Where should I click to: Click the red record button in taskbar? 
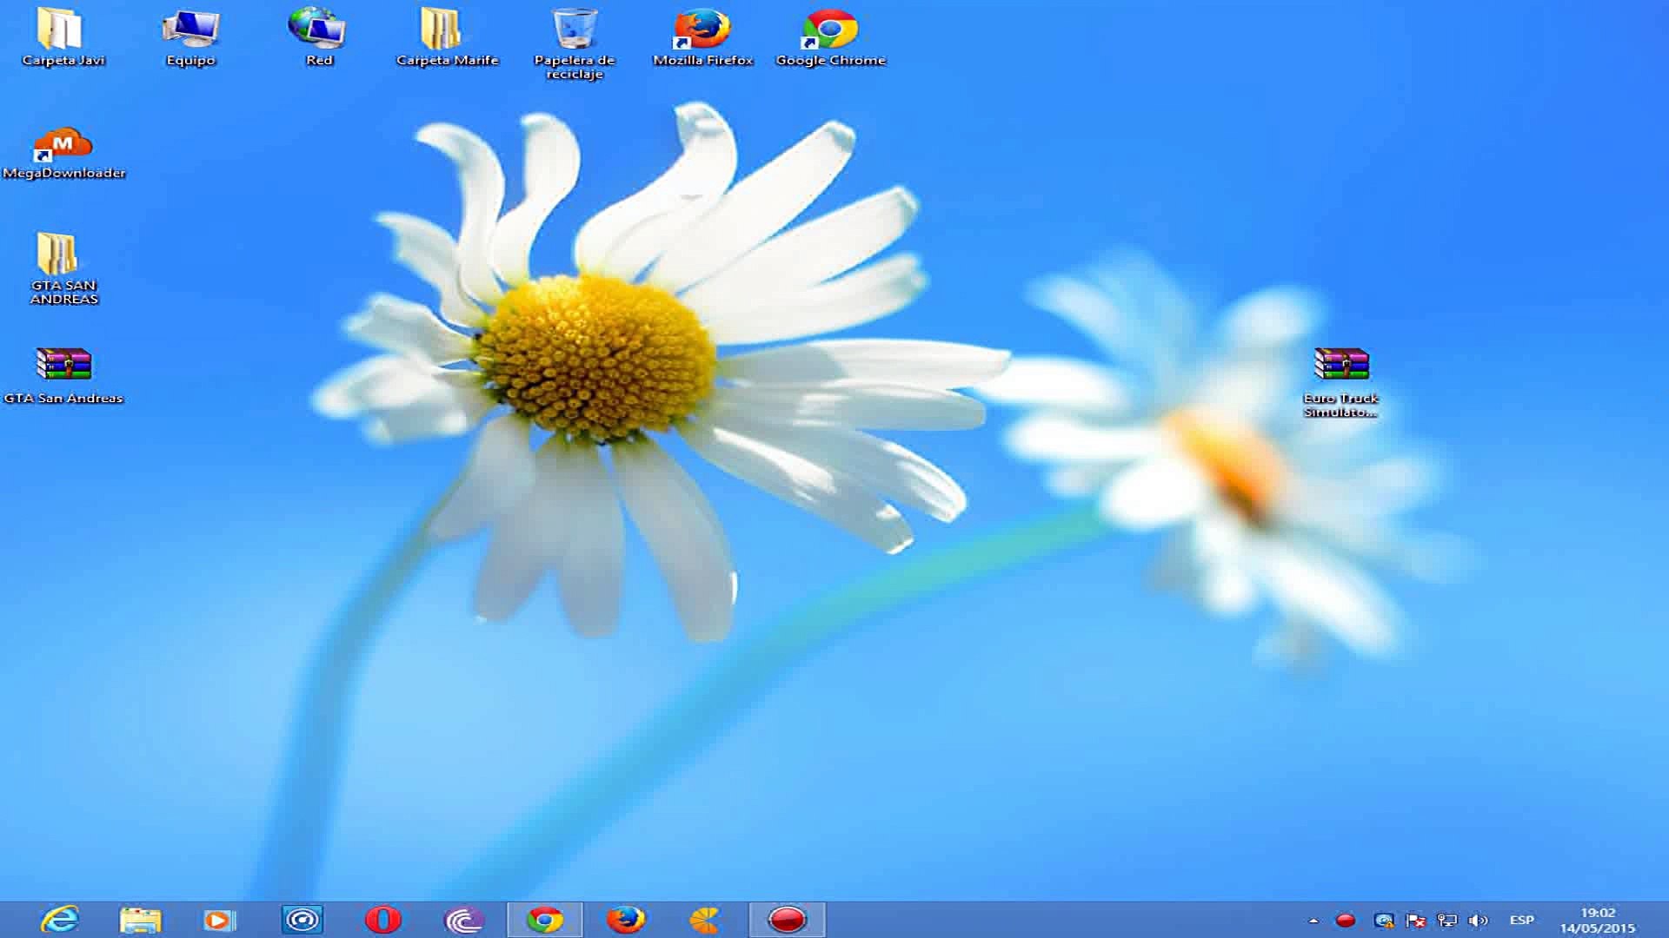tap(787, 919)
